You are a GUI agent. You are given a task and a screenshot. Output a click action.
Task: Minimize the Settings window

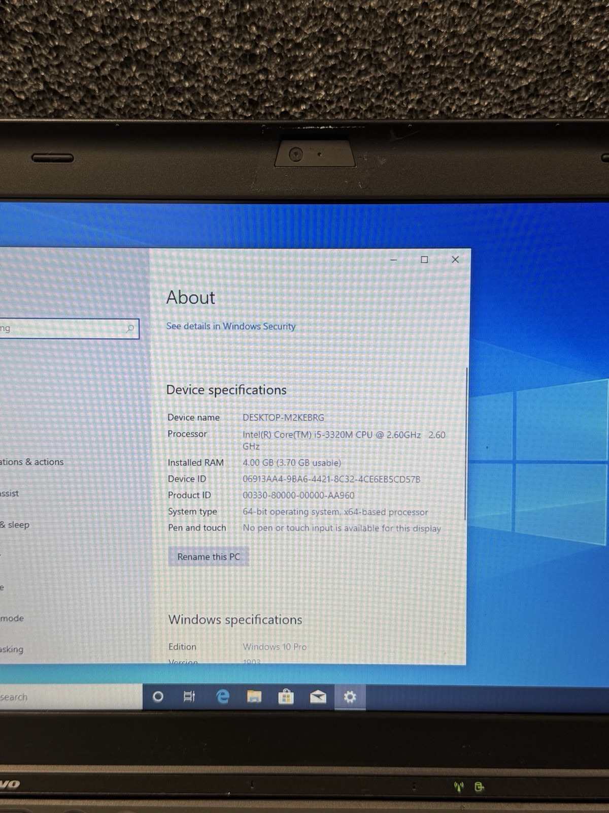(393, 260)
